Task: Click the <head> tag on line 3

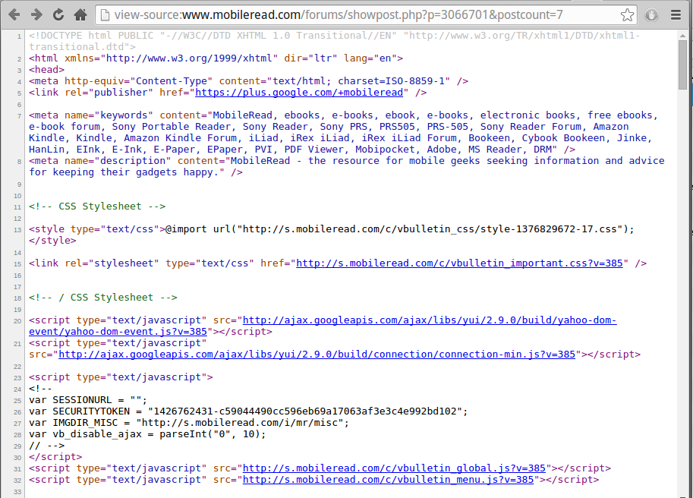Action: (x=46, y=69)
